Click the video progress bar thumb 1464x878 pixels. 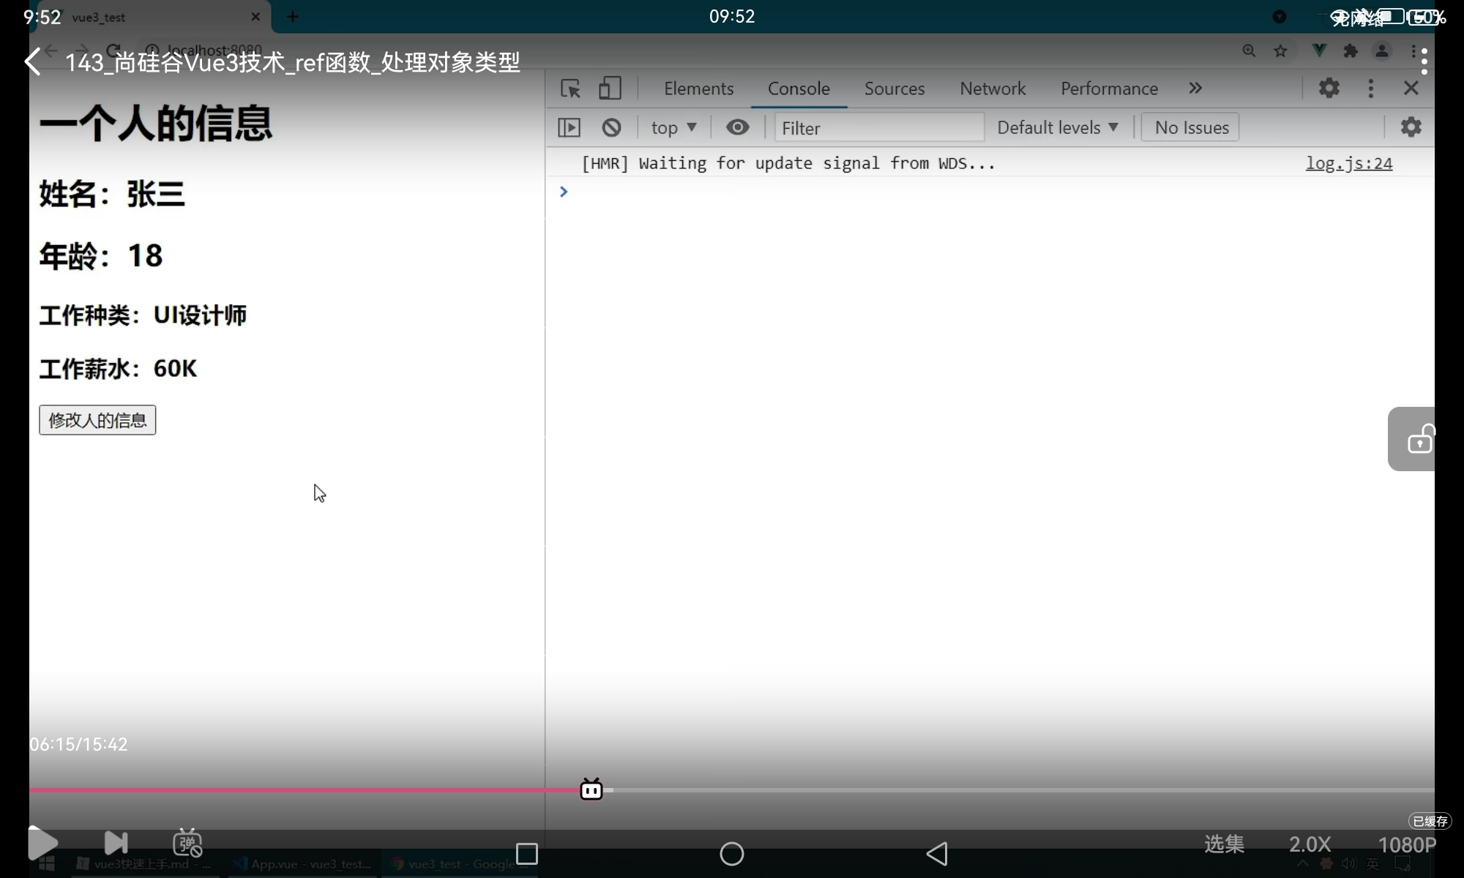click(x=591, y=789)
